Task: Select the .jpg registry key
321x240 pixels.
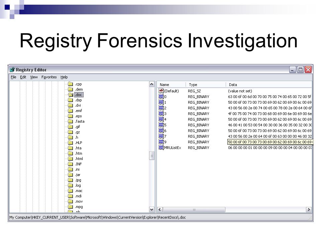Action: pyautogui.click(x=78, y=180)
